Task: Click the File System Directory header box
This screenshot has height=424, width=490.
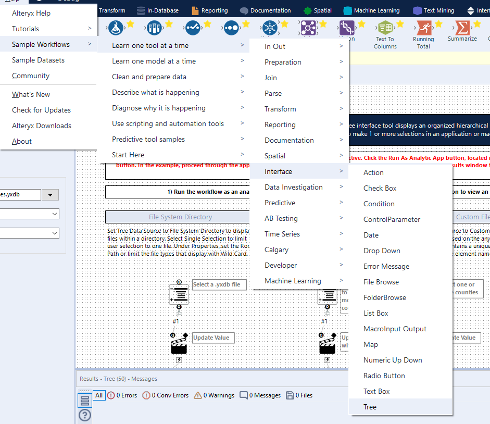Action: click(x=178, y=217)
